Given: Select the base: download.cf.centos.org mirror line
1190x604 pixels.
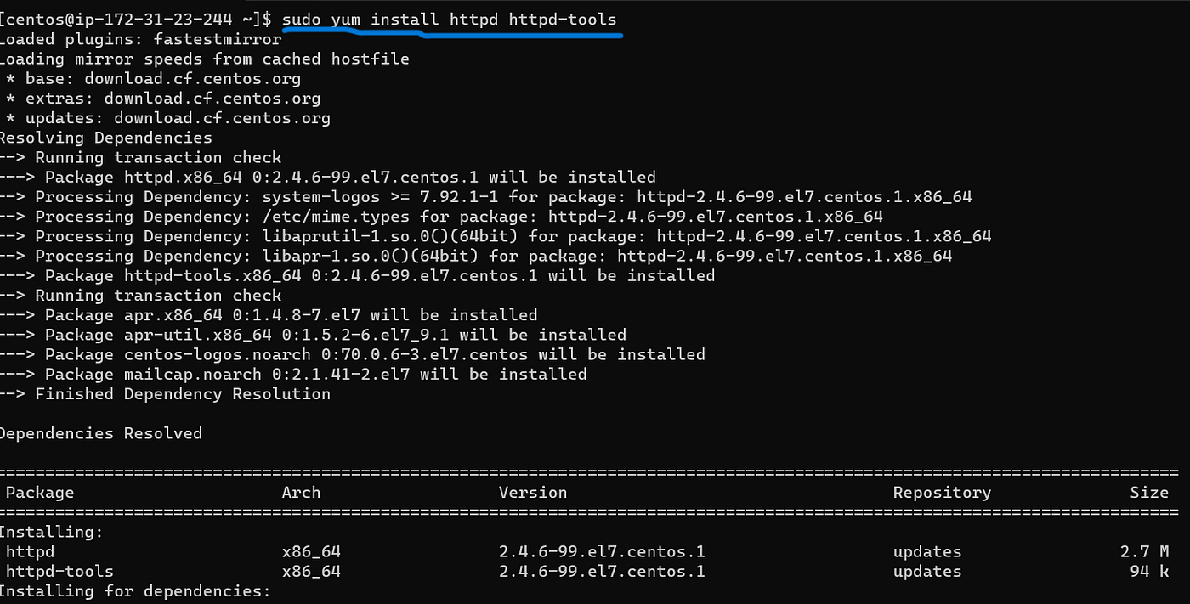Looking at the screenshot, I should click(x=153, y=79).
